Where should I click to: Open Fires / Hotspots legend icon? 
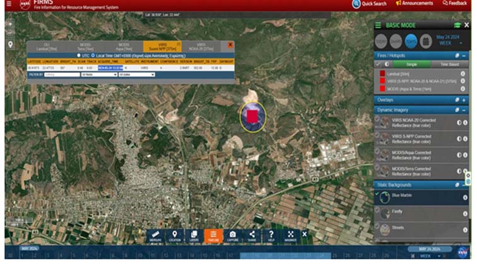point(457,56)
